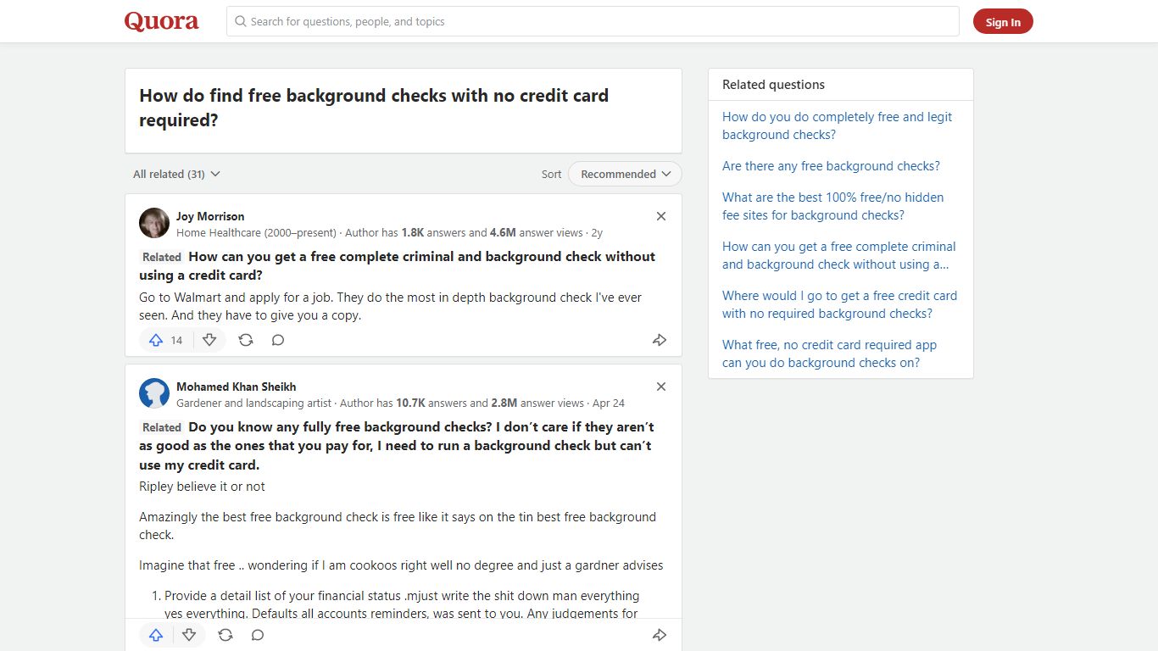Image resolution: width=1158 pixels, height=651 pixels.
Task: Comment on Mohamed Khan Sheikh's answer
Action: coord(258,635)
